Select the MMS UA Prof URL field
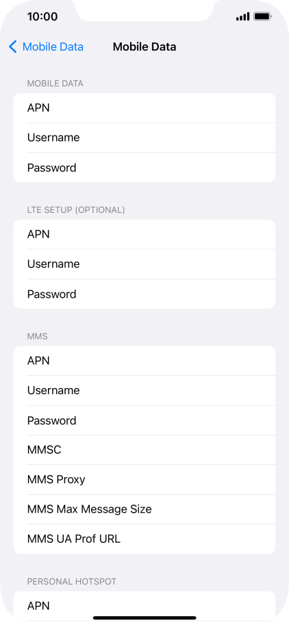289x625 pixels. (144, 539)
